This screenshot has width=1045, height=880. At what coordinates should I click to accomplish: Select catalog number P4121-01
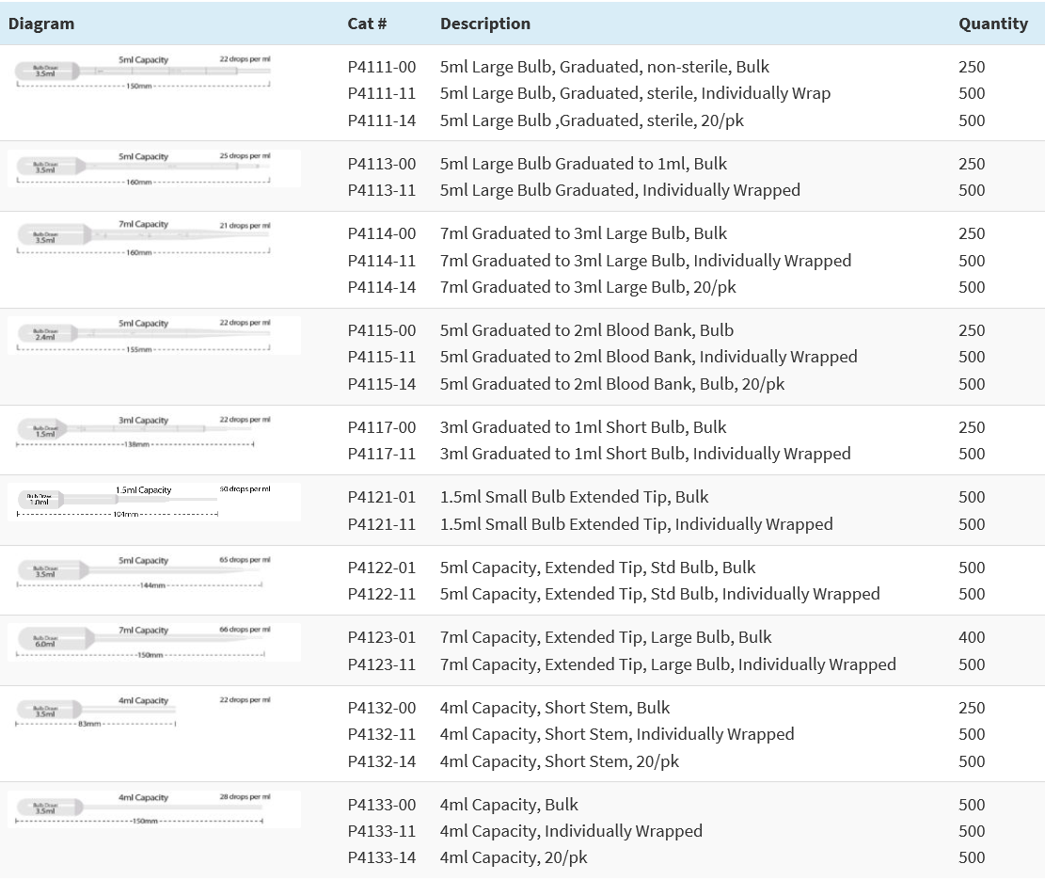(381, 497)
